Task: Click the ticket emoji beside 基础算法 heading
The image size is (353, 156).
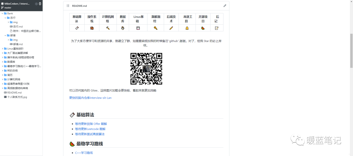Action: 72,115
